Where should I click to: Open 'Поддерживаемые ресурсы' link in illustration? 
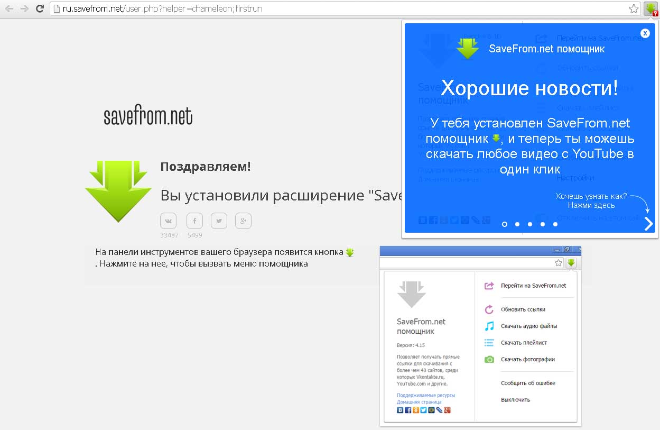click(426, 395)
